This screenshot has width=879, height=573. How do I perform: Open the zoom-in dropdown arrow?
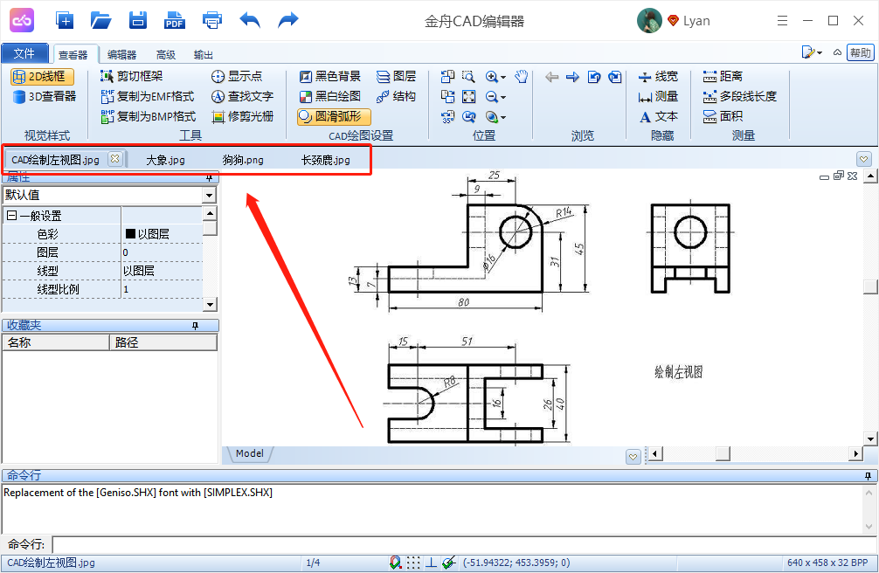click(503, 77)
